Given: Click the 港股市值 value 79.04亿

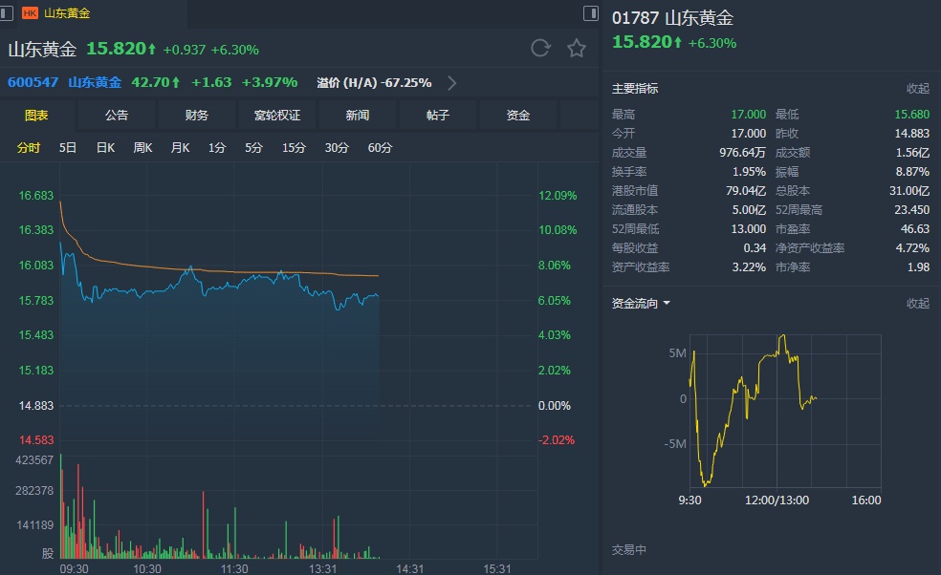Looking at the screenshot, I should point(745,191).
